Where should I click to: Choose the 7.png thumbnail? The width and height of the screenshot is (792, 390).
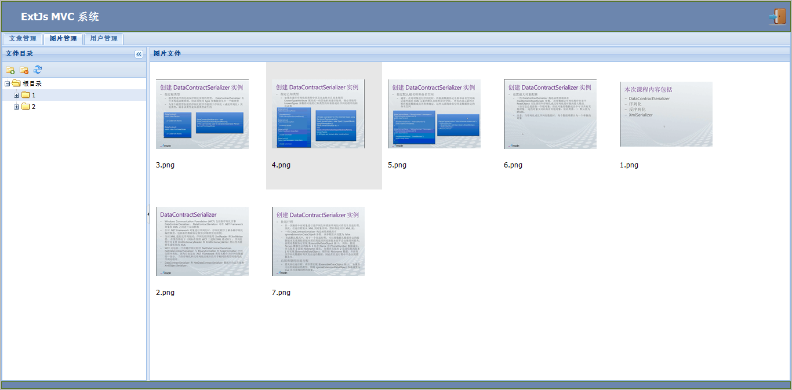click(x=318, y=241)
